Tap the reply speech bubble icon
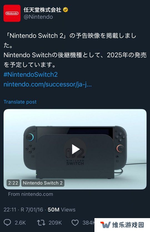The height and width of the screenshot is (232, 150). (7, 223)
